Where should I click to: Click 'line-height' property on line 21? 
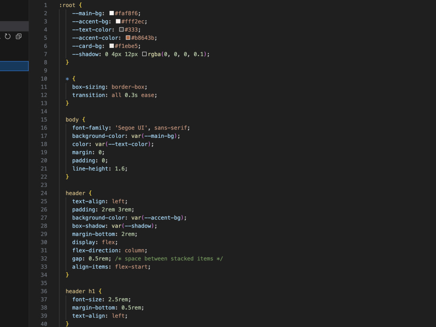point(90,168)
